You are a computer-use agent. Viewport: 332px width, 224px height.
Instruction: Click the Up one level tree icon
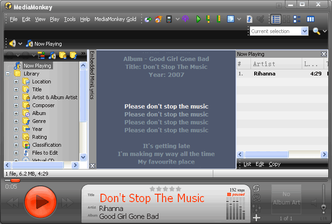point(41,55)
